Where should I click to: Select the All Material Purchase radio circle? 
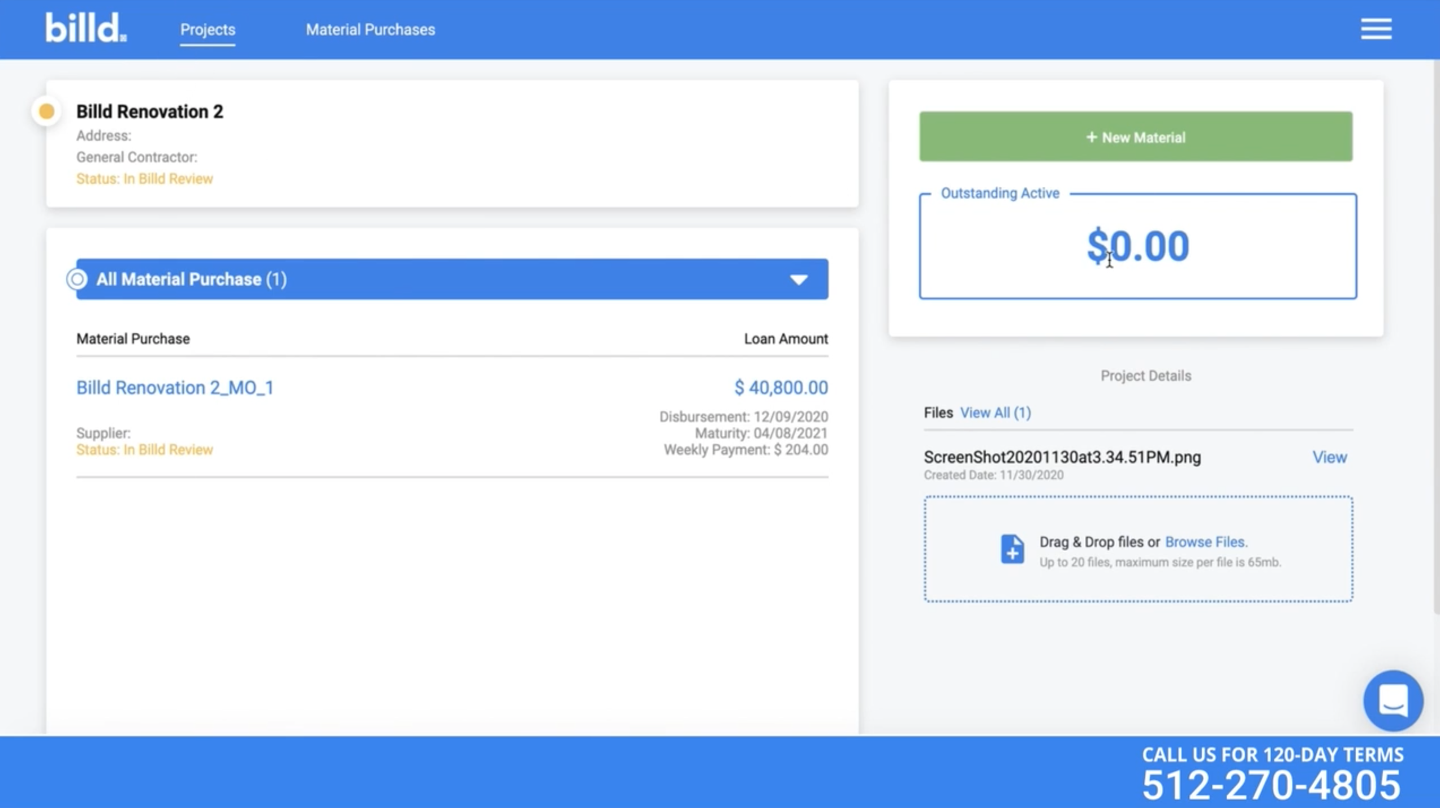(x=77, y=279)
